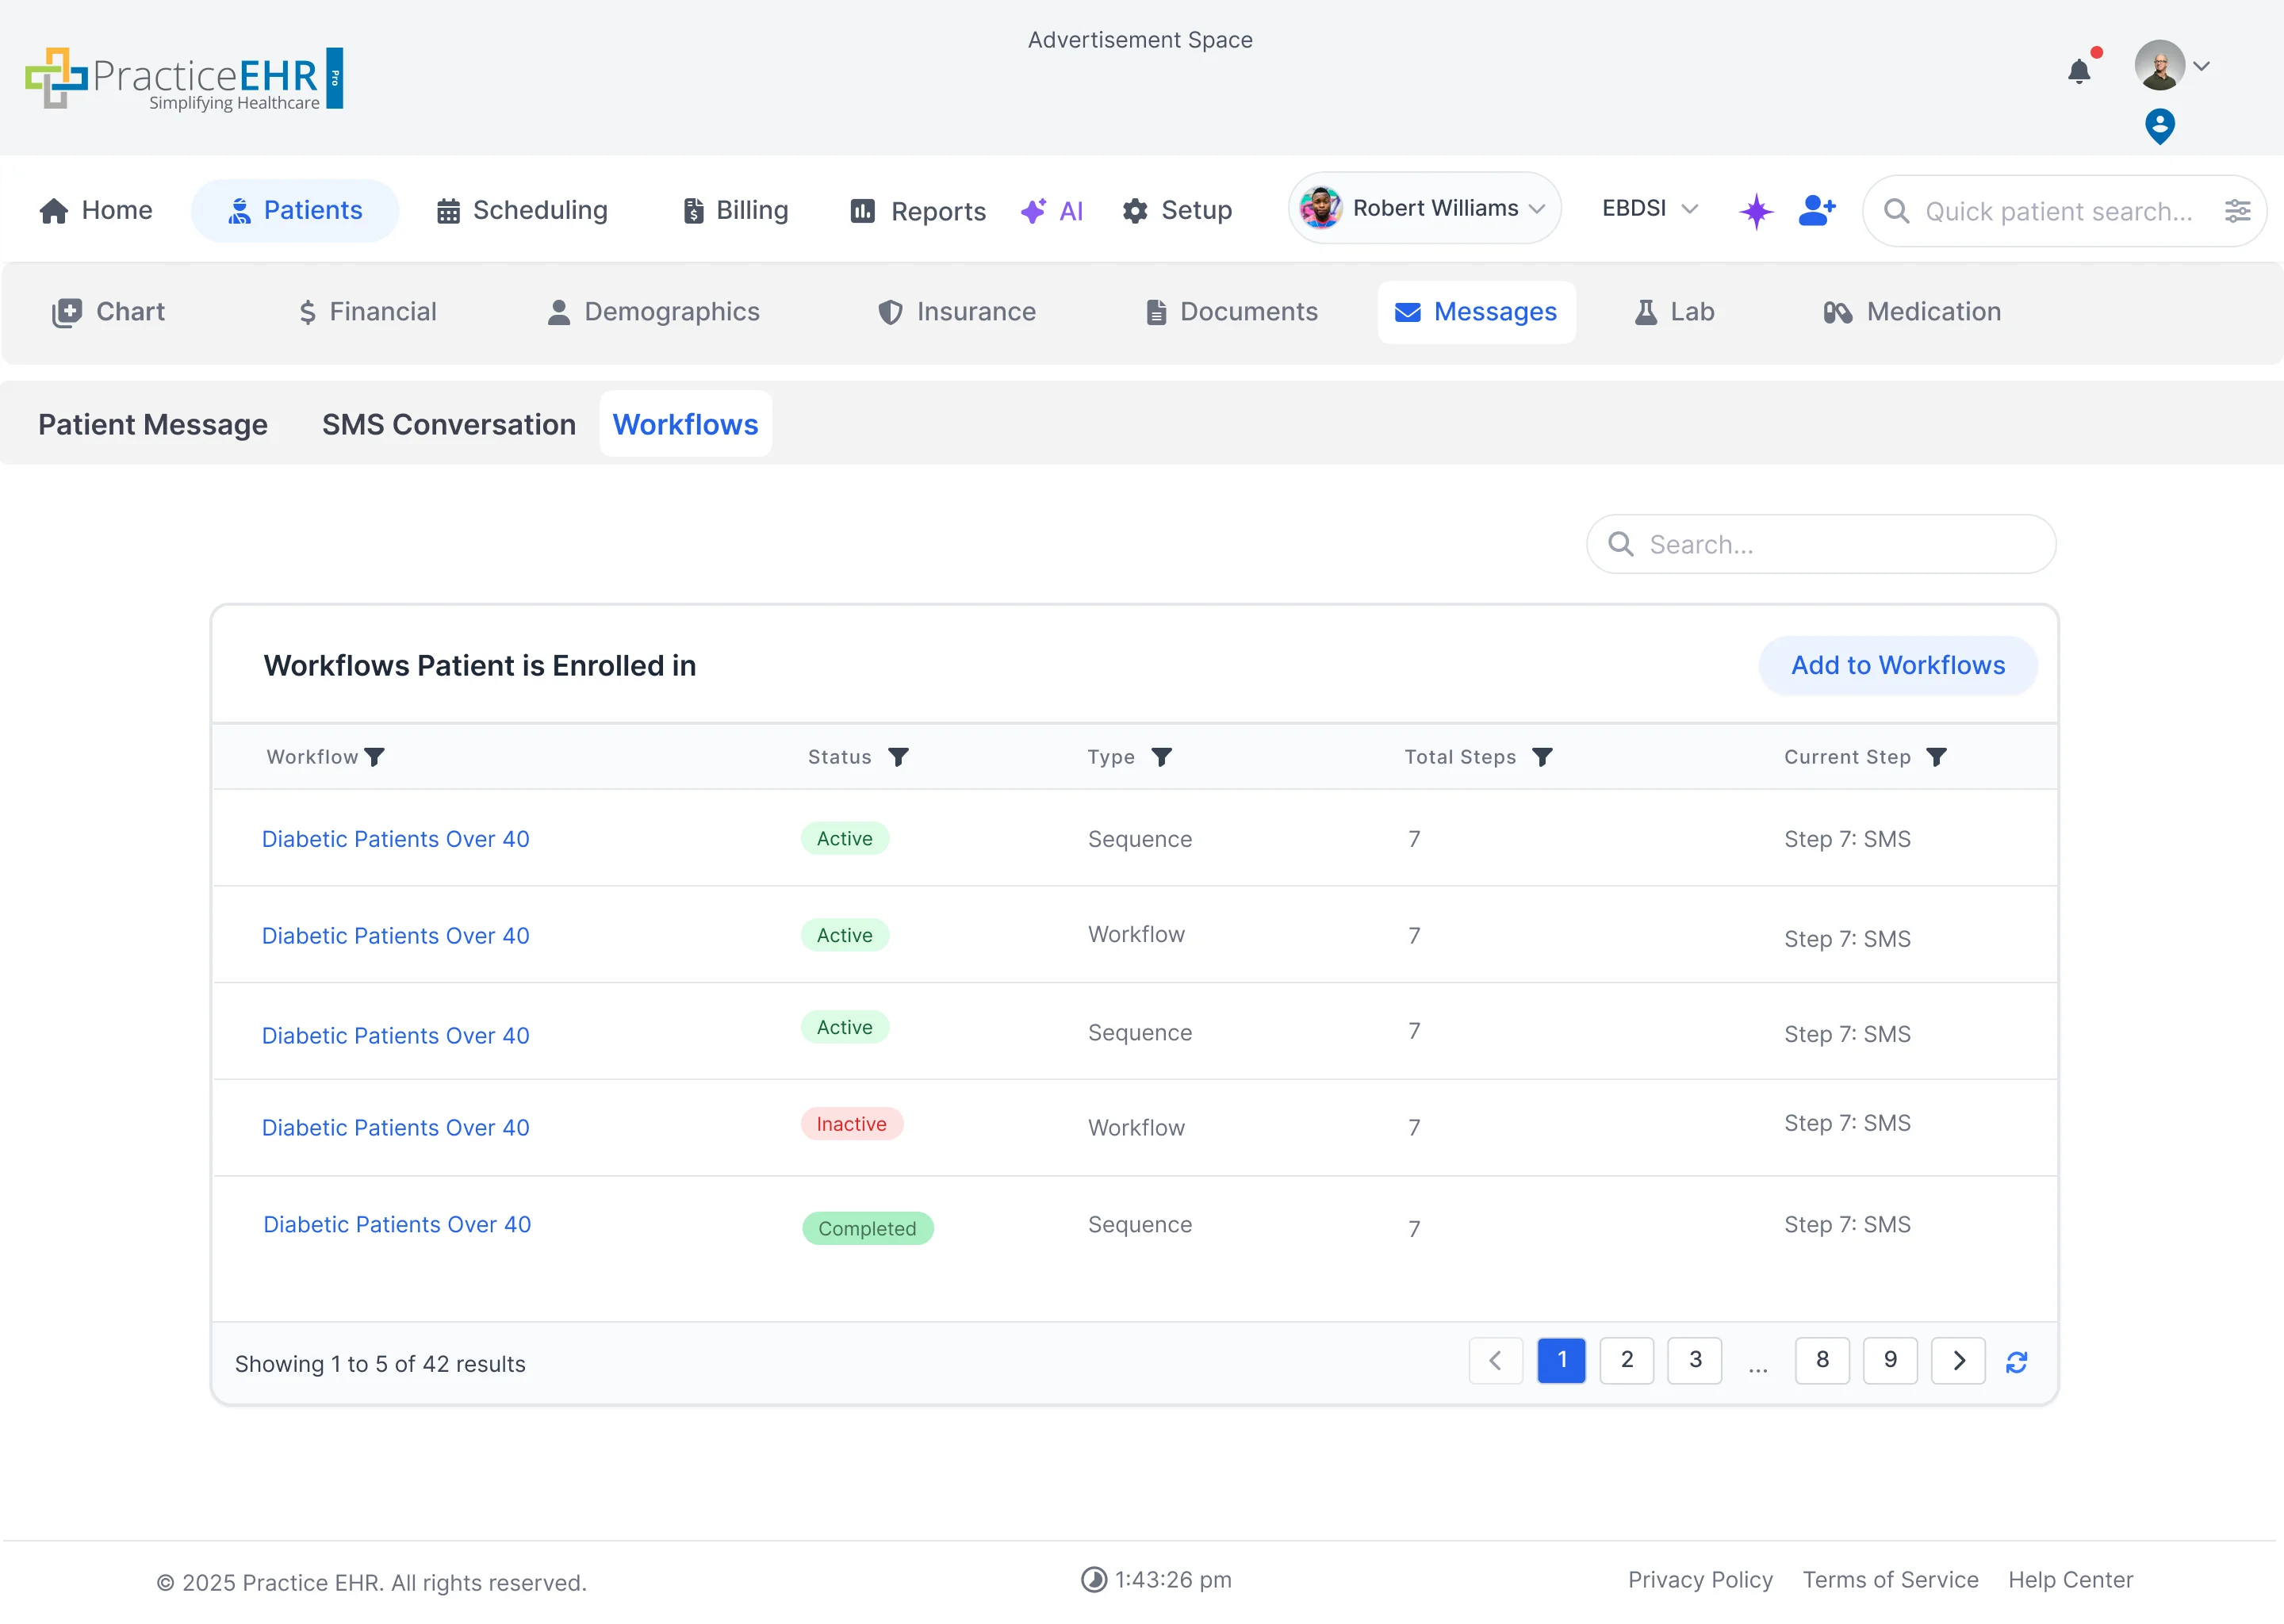The width and height of the screenshot is (2284, 1624).
Task: Switch to the SMS Conversation tab
Action: click(448, 424)
